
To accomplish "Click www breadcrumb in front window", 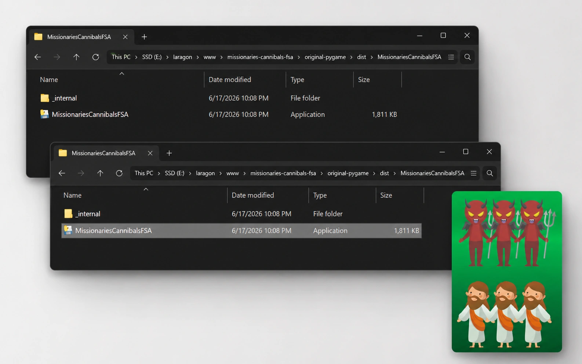I will [233, 173].
